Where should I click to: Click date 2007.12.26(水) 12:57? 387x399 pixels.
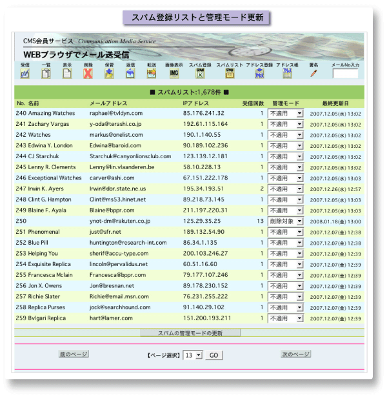click(335, 189)
